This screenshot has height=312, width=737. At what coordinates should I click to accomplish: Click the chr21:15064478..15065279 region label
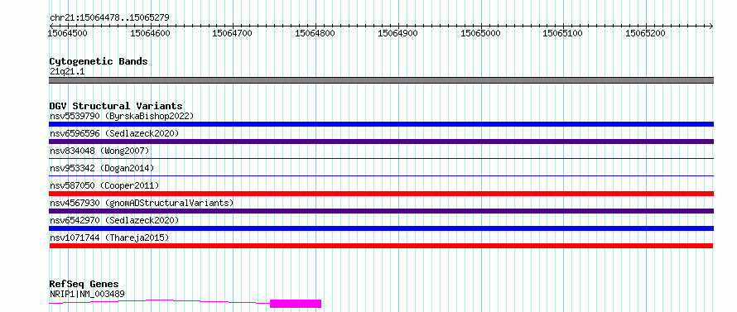tap(109, 18)
